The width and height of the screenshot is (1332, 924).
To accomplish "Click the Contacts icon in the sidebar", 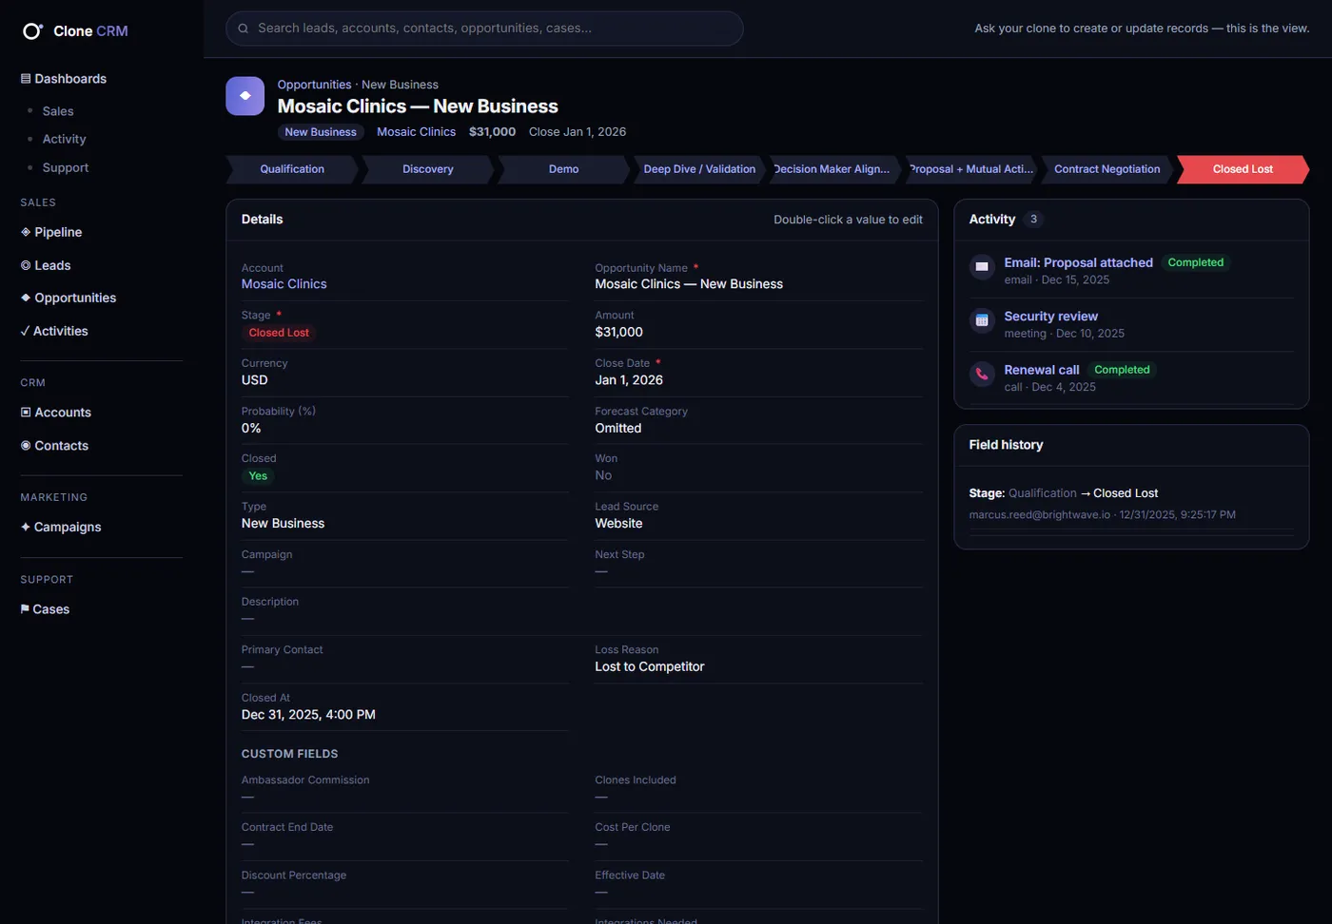I will 26,446.
